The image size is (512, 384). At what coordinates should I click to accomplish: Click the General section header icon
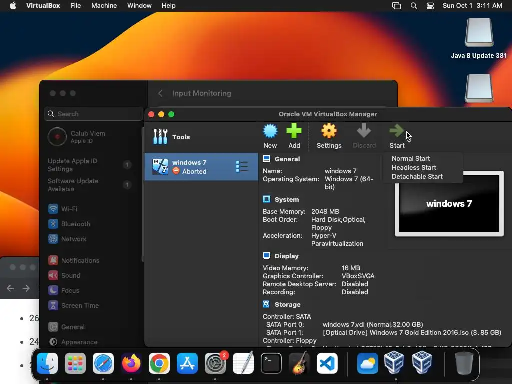(267, 159)
